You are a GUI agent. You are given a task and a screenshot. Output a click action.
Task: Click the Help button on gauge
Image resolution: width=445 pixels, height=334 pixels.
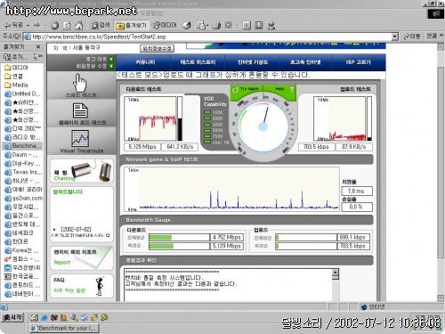click(x=280, y=89)
